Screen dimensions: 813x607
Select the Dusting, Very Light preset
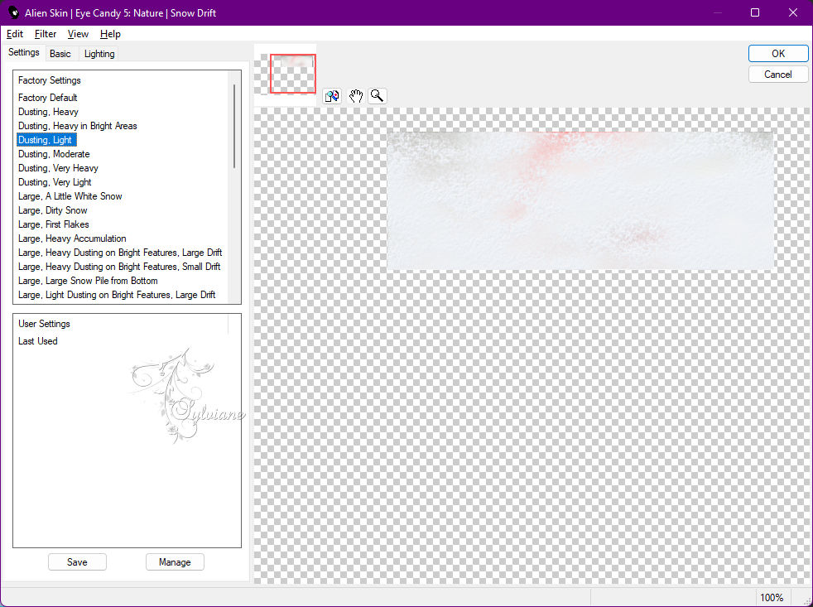[x=55, y=182]
